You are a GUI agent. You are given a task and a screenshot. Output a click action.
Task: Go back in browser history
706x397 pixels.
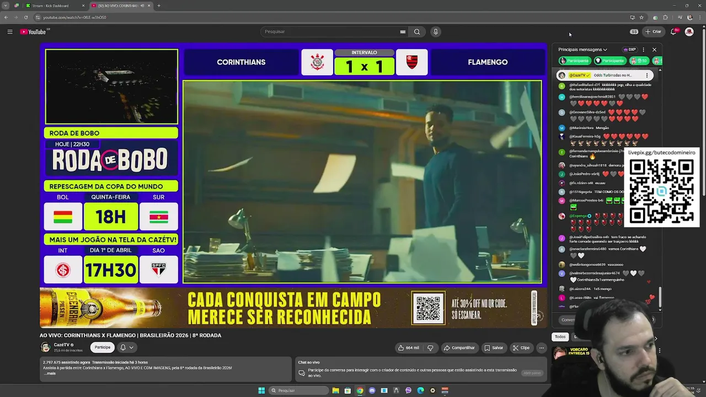[x=6, y=17]
